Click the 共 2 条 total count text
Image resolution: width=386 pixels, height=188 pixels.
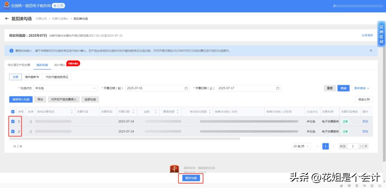[18, 146]
